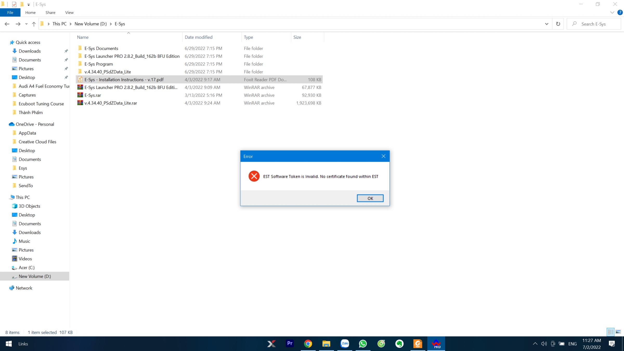Viewport: 624px width, 351px height.
Task: Click the WinRAR icon for E-Sys Launcher PRO archive
Action: (x=80, y=87)
